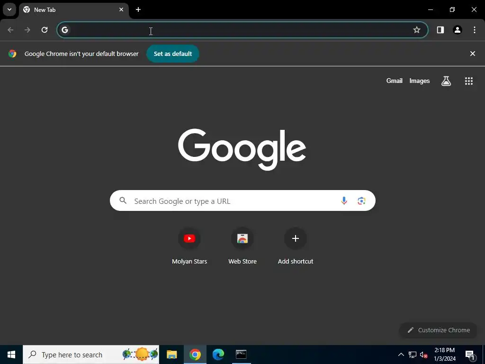
Task: Open the Gmail link
Action: pyautogui.click(x=394, y=81)
